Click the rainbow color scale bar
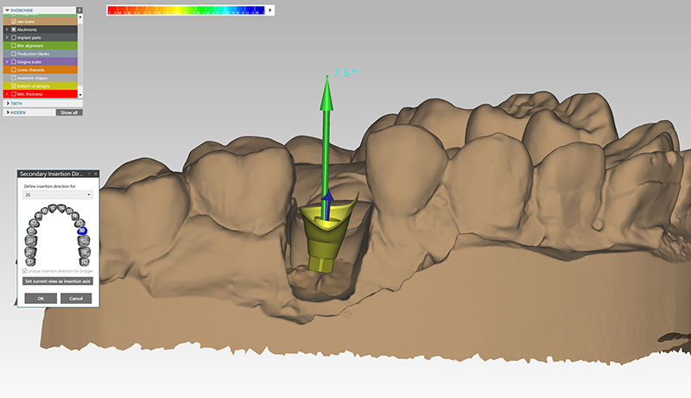This screenshot has height=398, width=691. point(186,10)
